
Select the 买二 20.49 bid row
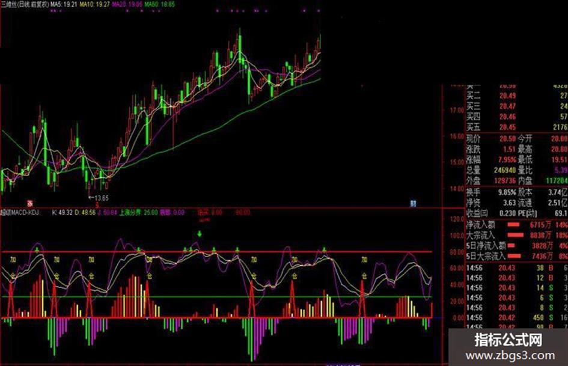tap(517, 96)
